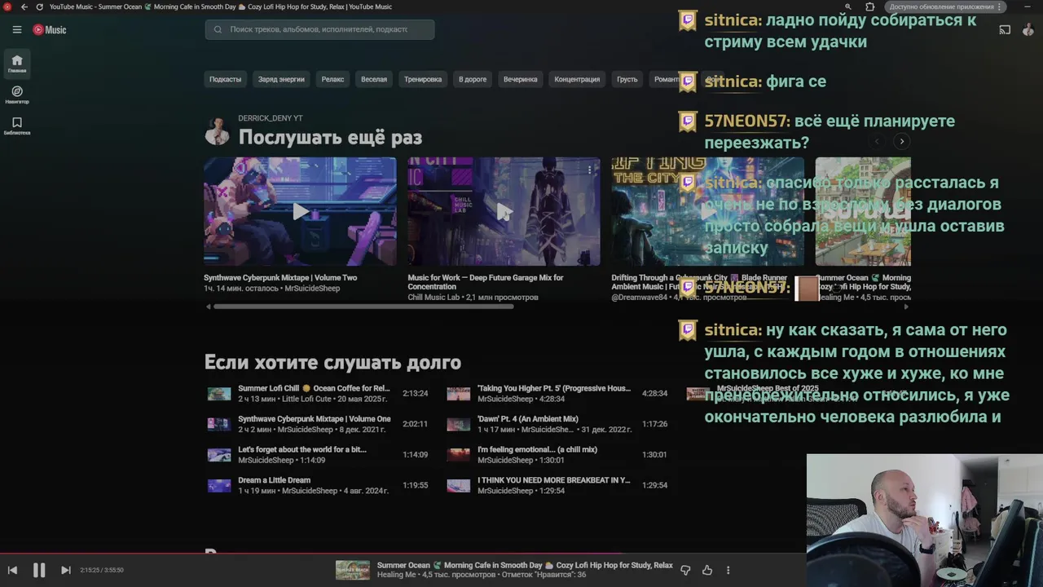This screenshot has height=587, width=1043.
Task: Select the Вечеринка chip
Action: tap(520, 79)
